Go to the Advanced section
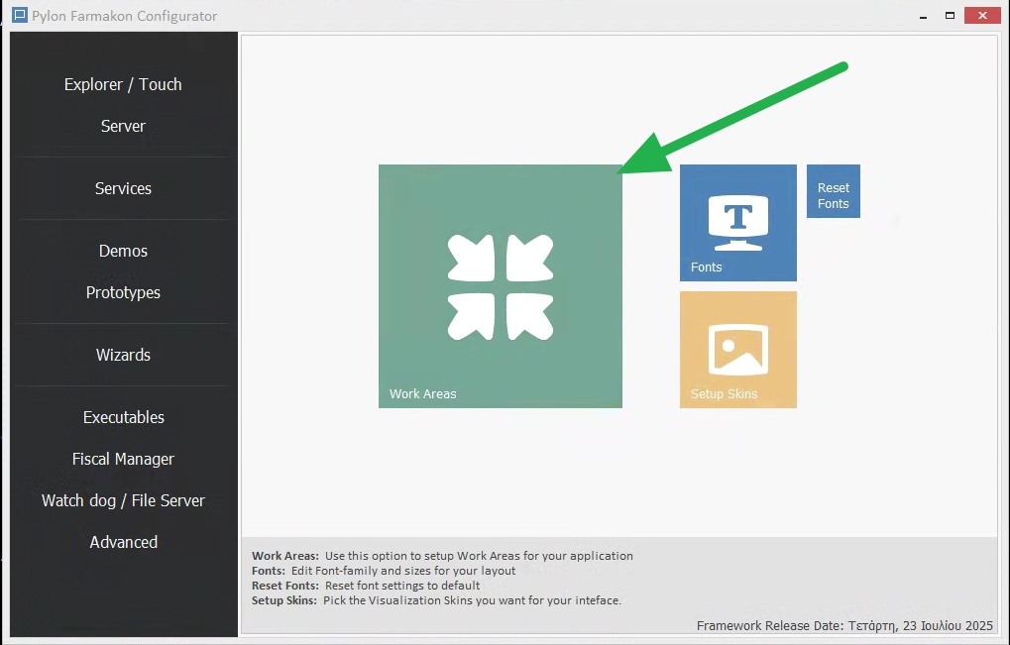Screen dimensions: 1010x645 coord(123,542)
